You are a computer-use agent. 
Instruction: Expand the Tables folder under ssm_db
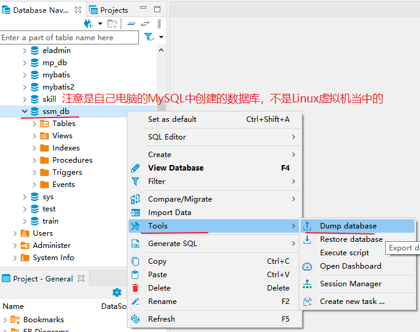(35, 124)
